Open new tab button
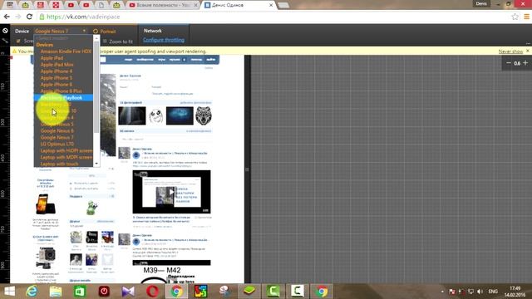Image resolution: width=532 pixels, height=299 pixels. (283, 5)
